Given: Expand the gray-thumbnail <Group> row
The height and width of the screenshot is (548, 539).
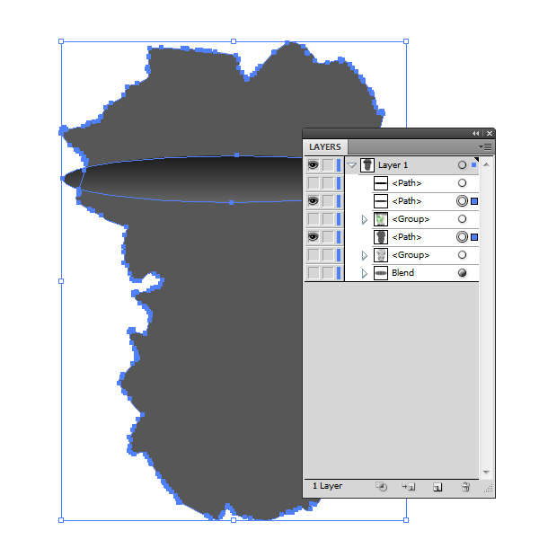Looking at the screenshot, I should (x=364, y=255).
